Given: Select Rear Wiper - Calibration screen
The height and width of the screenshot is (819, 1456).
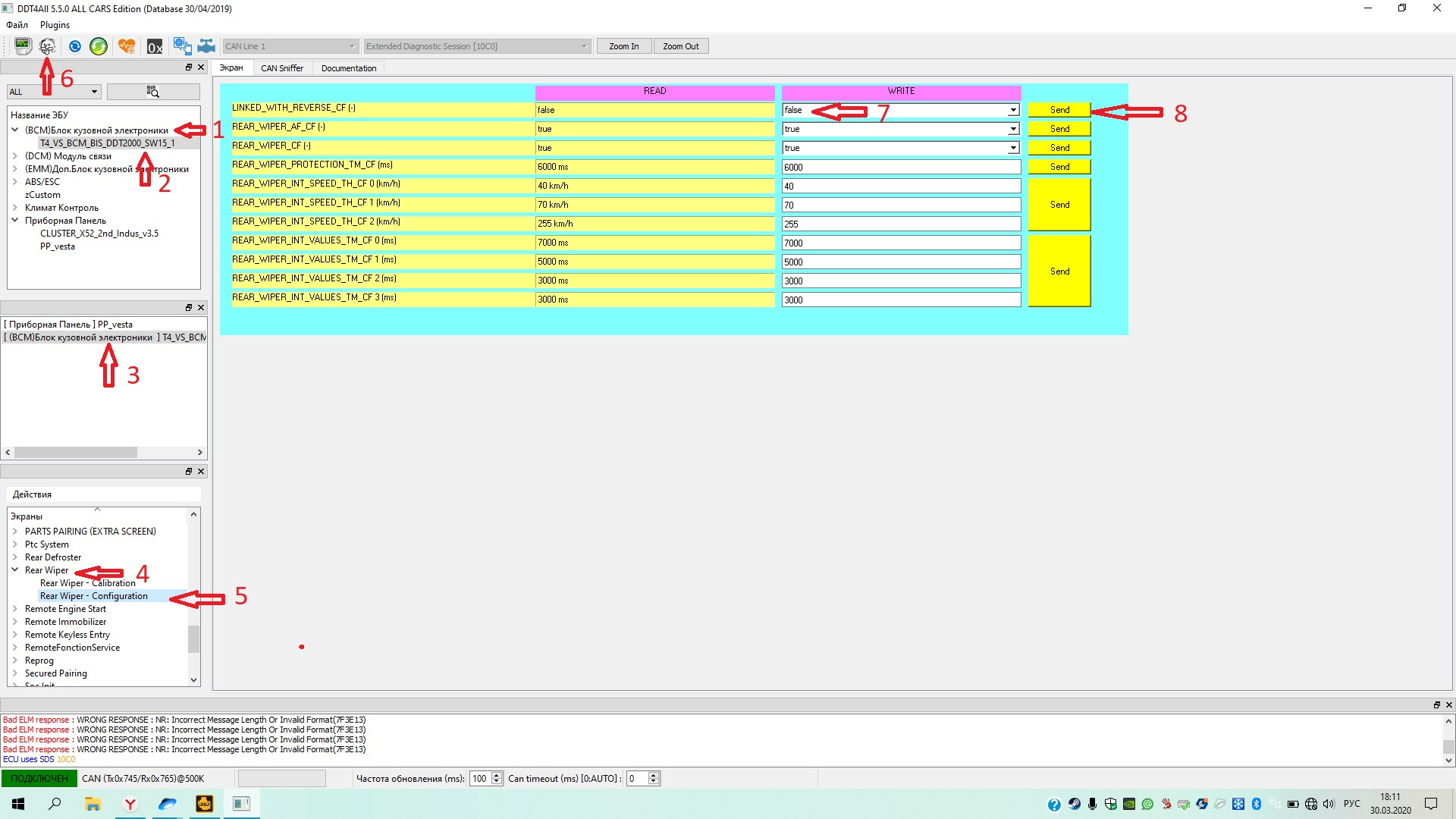Looking at the screenshot, I should [88, 583].
